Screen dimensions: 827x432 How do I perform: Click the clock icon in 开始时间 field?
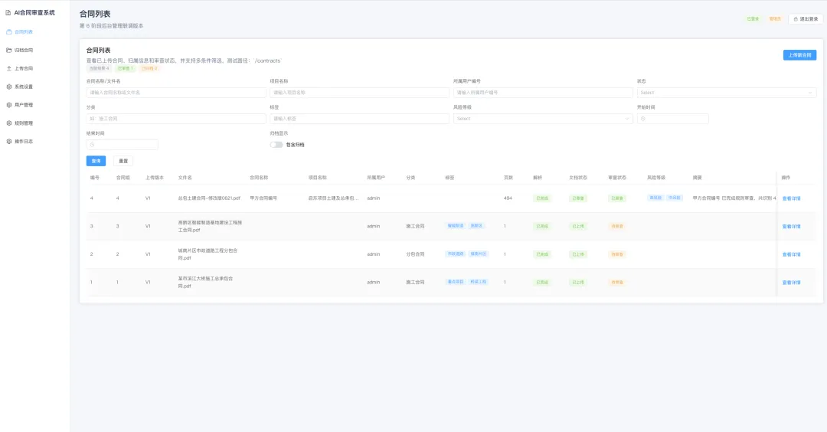pyautogui.click(x=643, y=119)
